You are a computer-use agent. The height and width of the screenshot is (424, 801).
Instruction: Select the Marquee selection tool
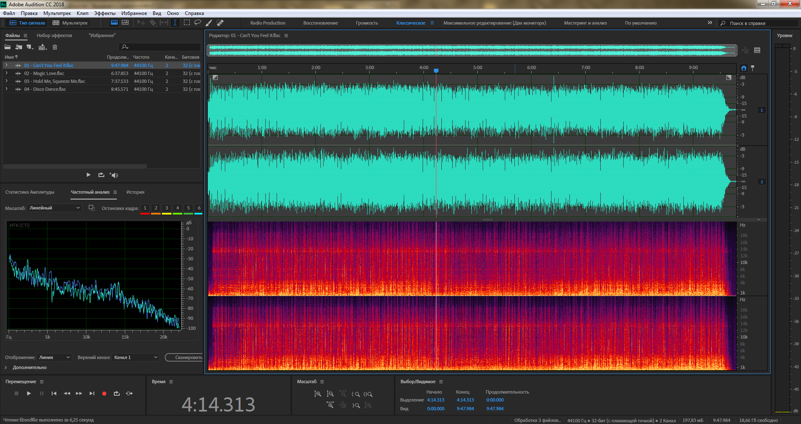click(187, 22)
